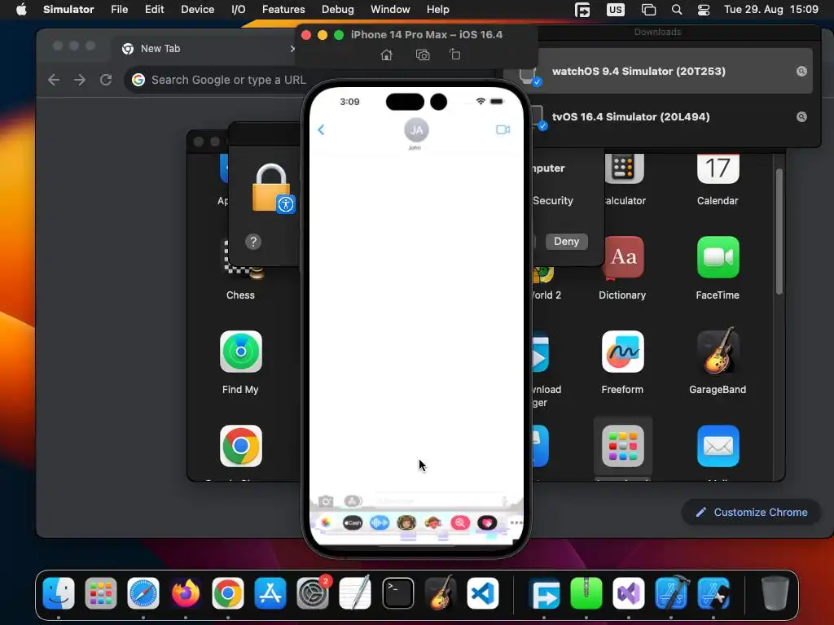Viewport: 834px width, 625px height.
Task: Open the File menu
Action: click(x=119, y=10)
